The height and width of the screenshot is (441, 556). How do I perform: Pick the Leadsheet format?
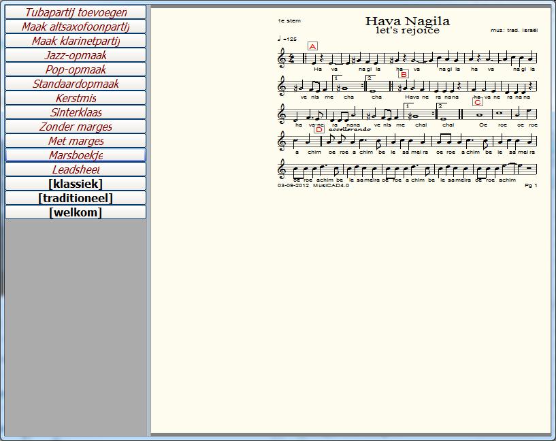pos(76,169)
